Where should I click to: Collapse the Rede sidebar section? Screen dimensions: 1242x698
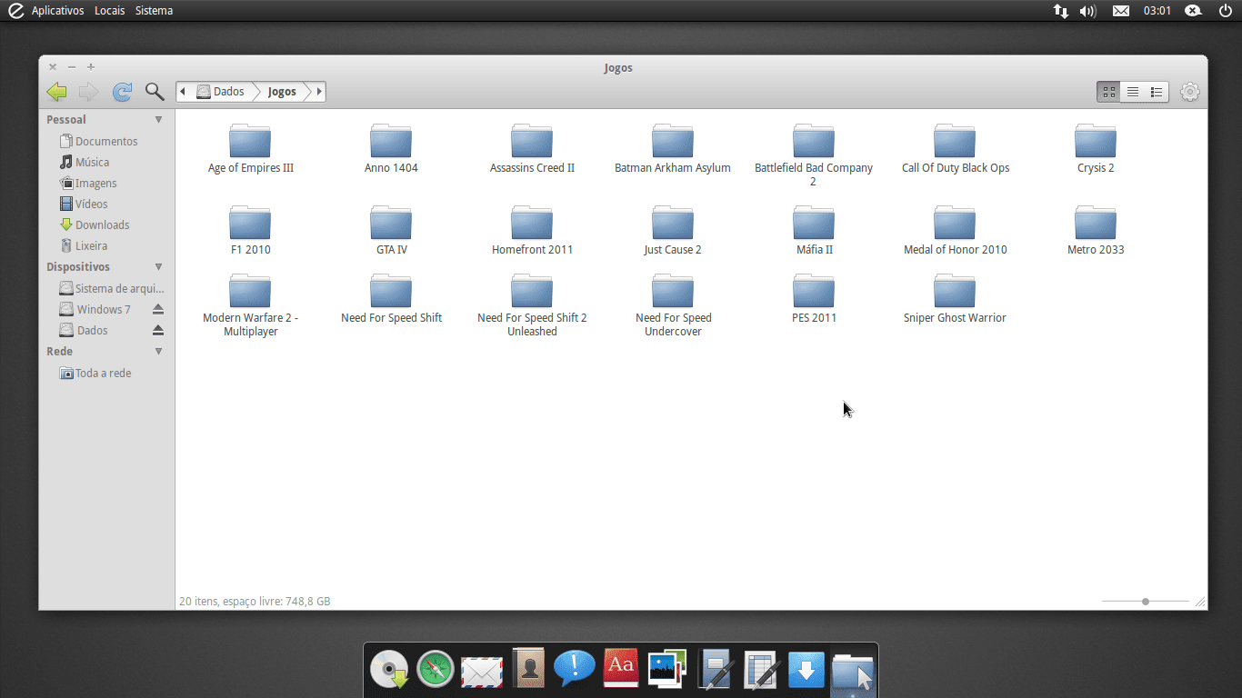pos(158,351)
